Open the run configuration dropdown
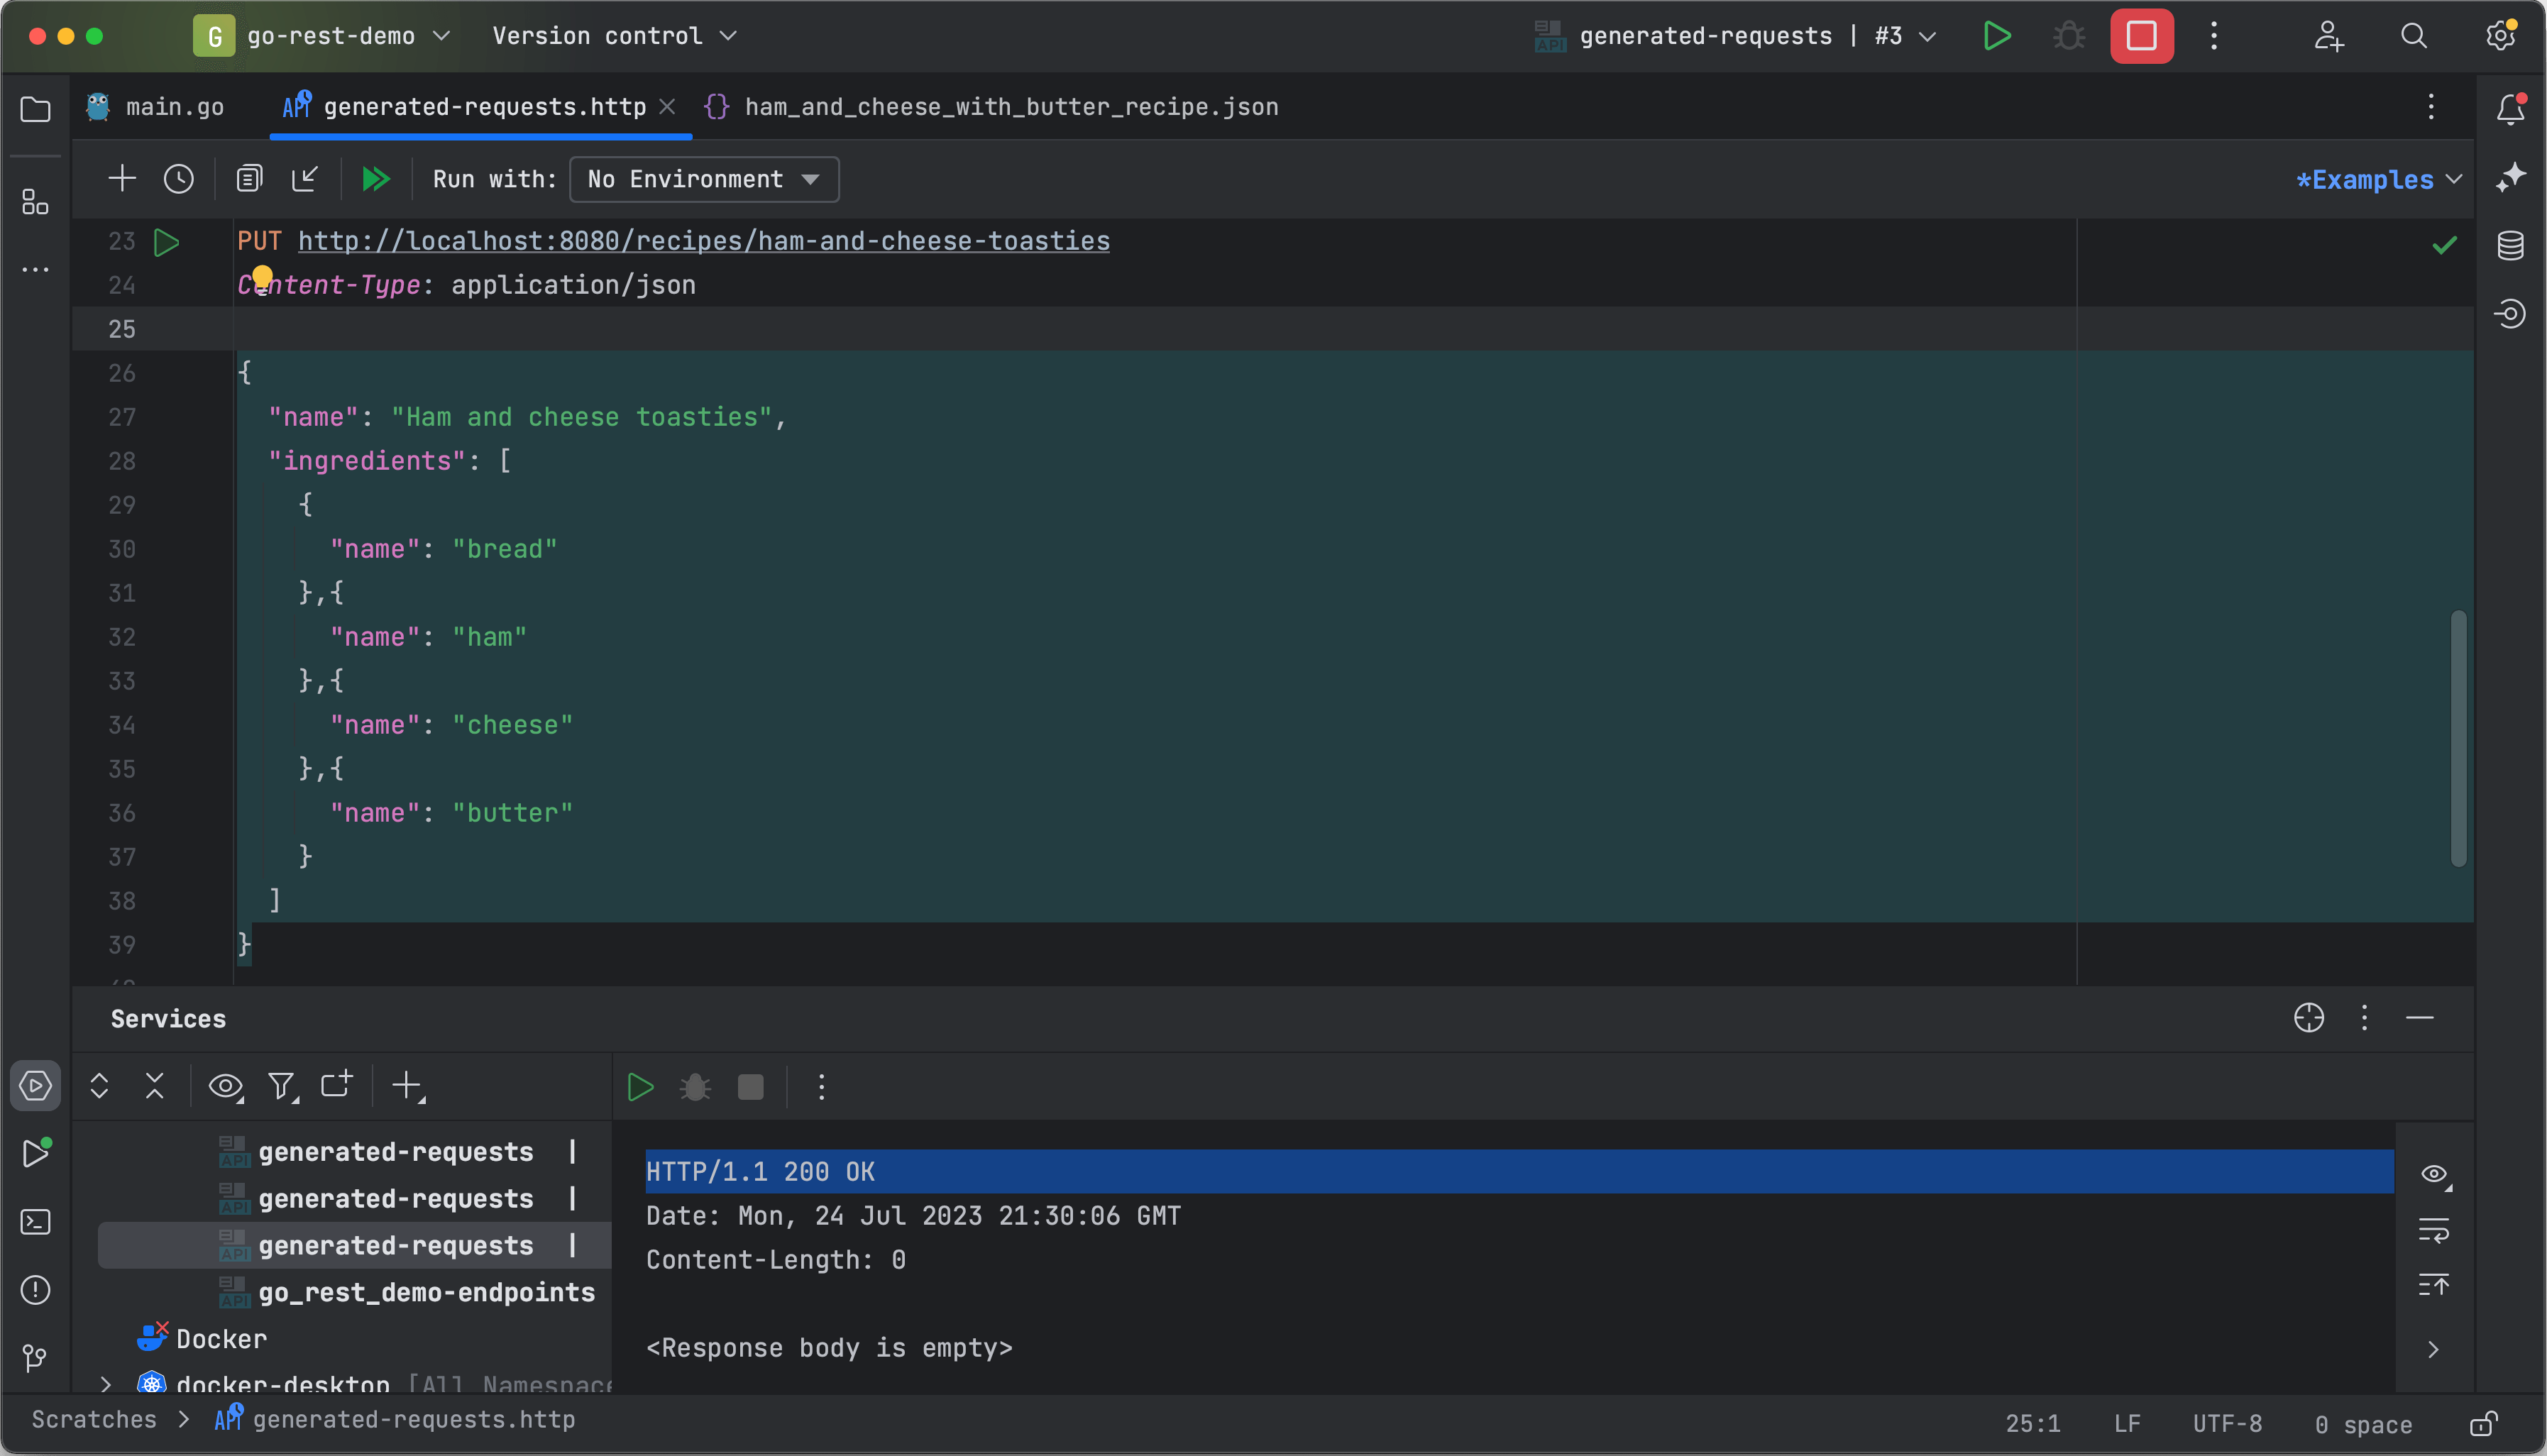This screenshot has width=2547, height=1456. (x=1739, y=36)
